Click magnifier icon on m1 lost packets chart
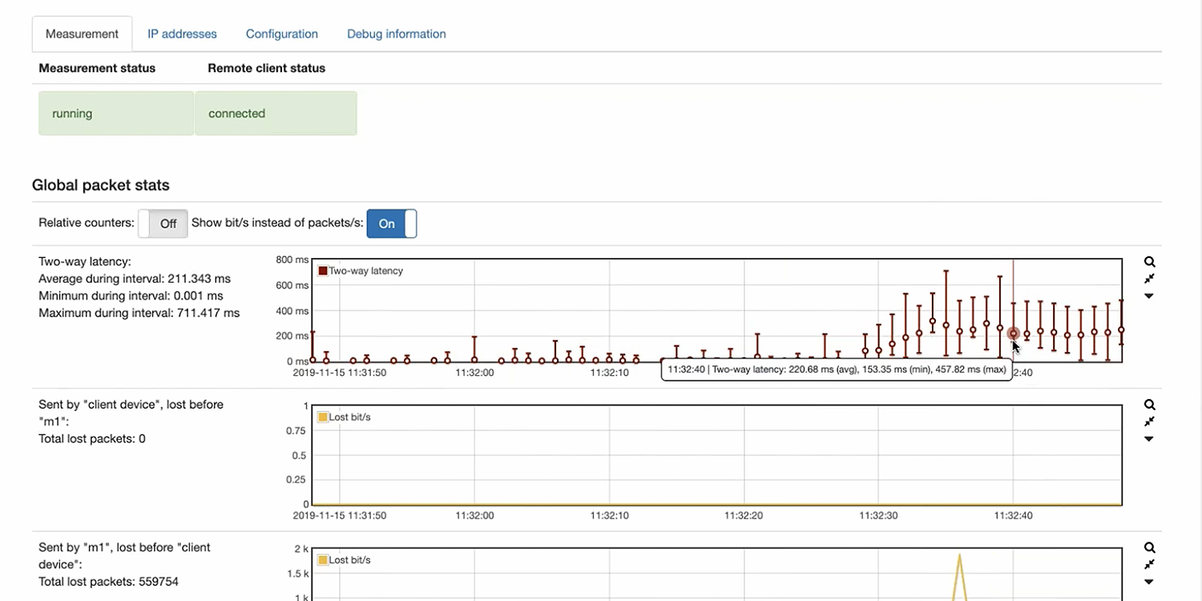The image size is (1202, 601). pos(1149,547)
